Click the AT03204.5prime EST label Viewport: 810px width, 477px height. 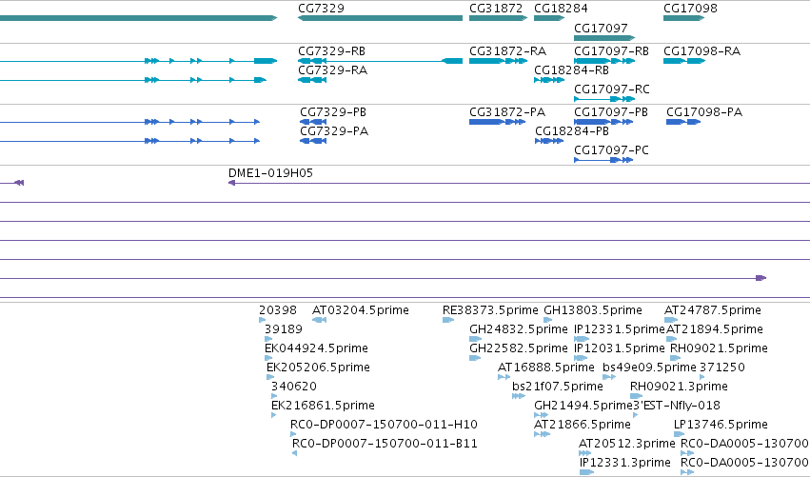(361, 310)
